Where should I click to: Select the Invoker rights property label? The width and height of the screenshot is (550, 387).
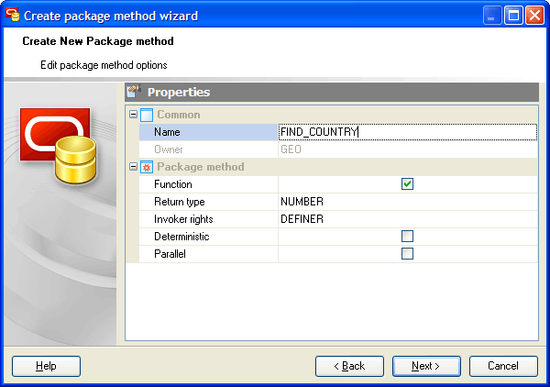tap(183, 219)
